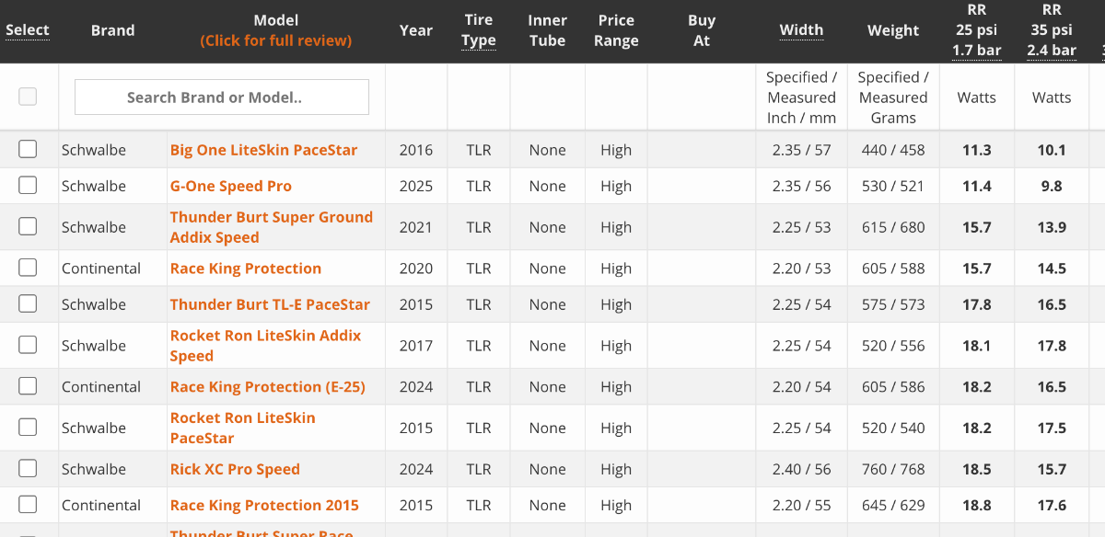Sort the table by Width column
This screenshot has height=537, width=1105.
[x=801, y=29]
